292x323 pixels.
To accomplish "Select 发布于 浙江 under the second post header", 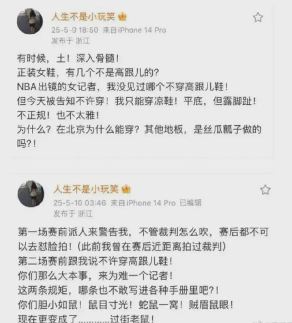I will tap(73, 213).
